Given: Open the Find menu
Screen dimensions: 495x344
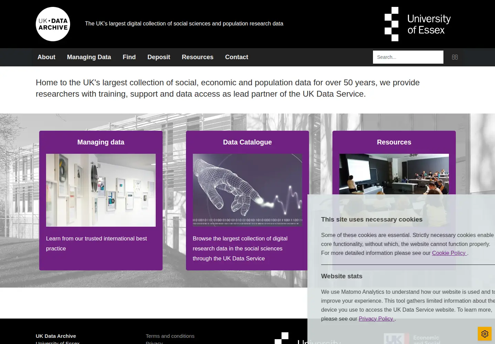Looking at the screenshot, I should coord(129,57).
